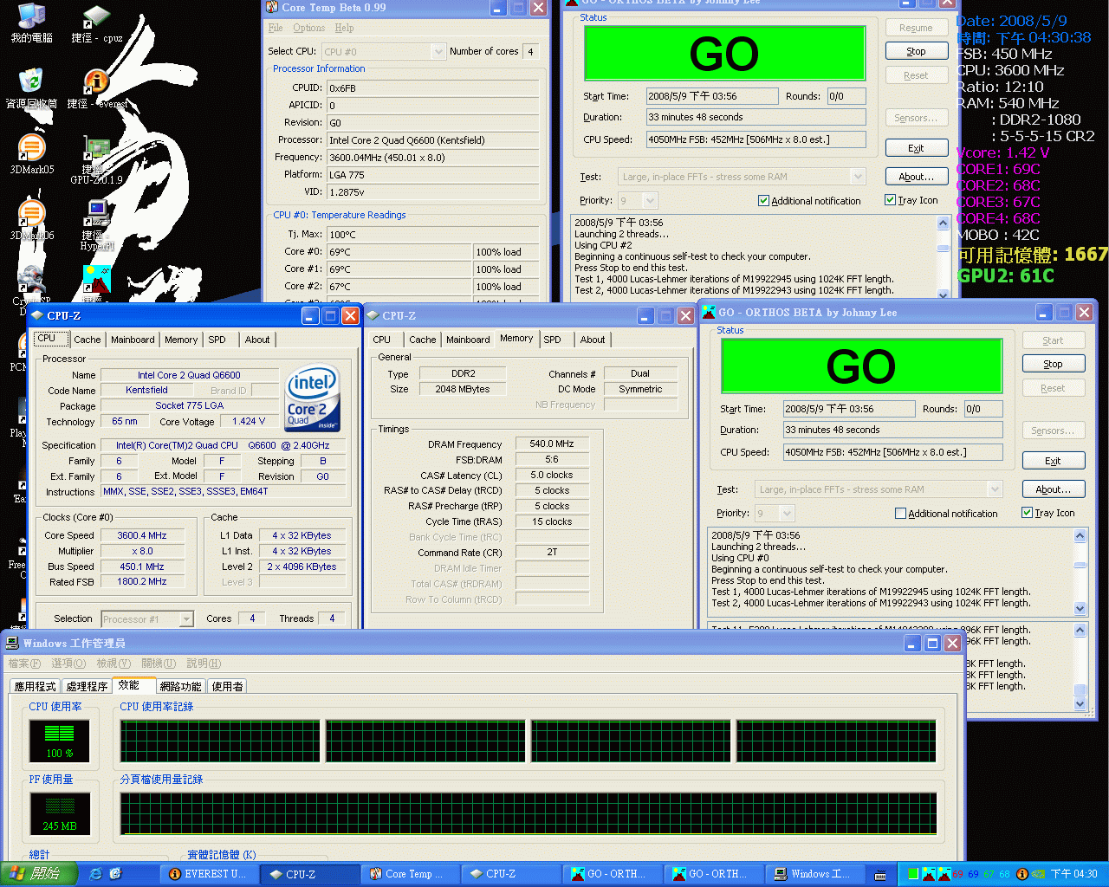Image resolution: width=1109 pixels, height=887 pixels.
Task: Click About... in back ORTHOS window
Action: click(916, 177)
